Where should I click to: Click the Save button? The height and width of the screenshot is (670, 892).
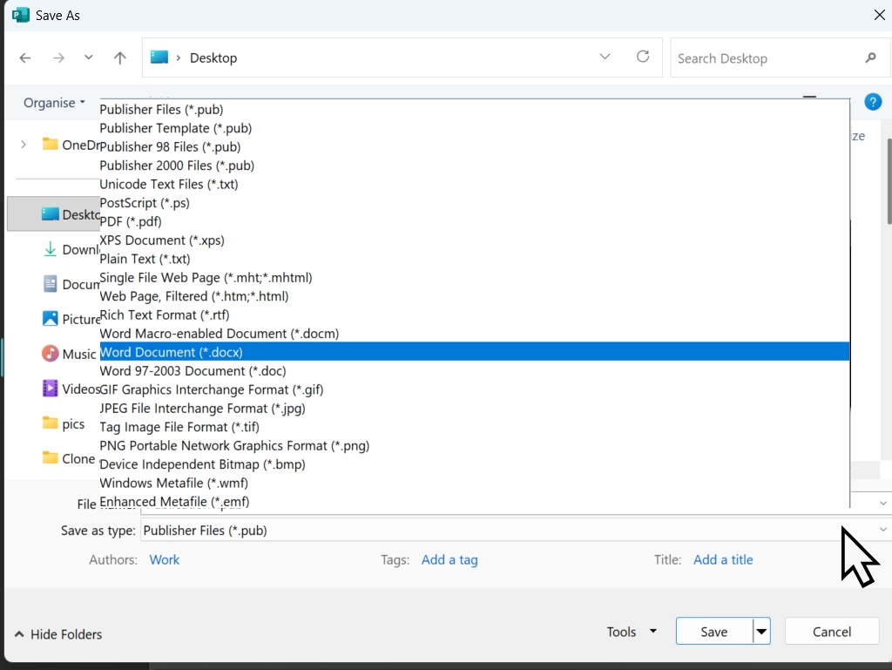(714, 632)
